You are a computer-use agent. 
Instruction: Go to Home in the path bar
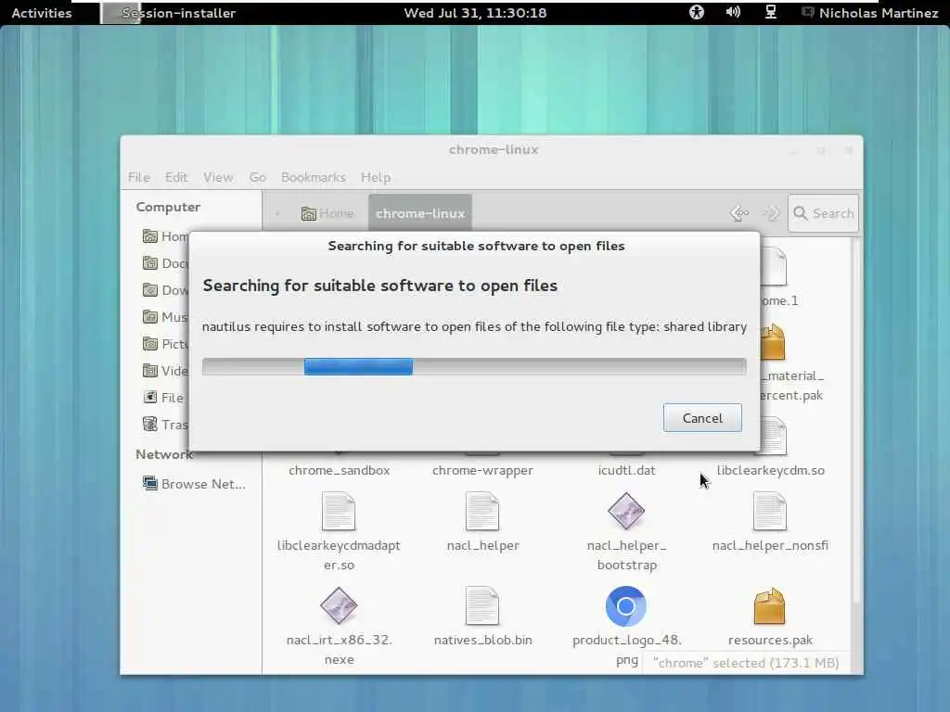click(327, 213)
